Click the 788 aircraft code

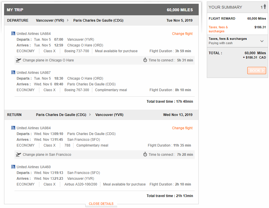tap(67, 145)
